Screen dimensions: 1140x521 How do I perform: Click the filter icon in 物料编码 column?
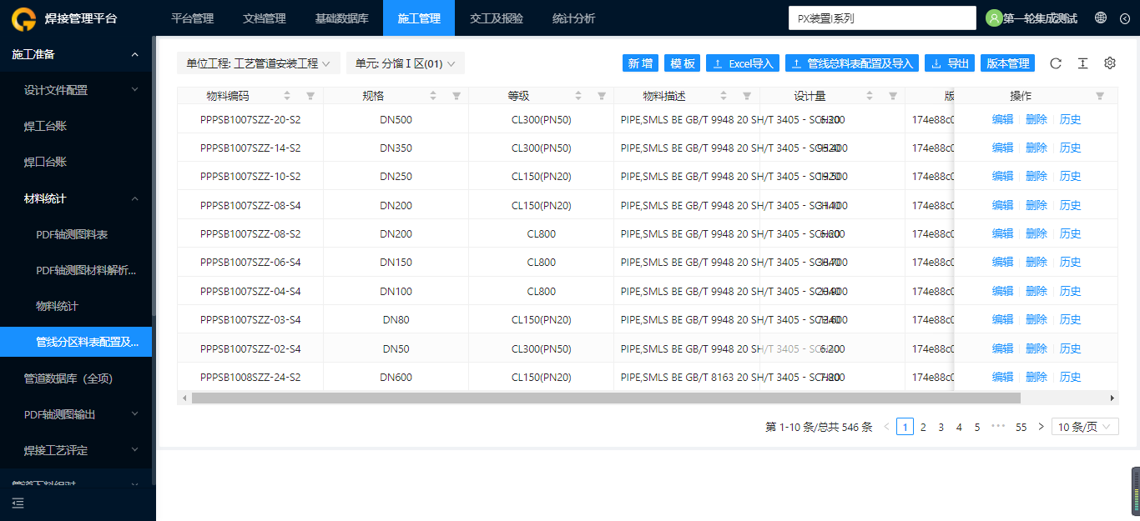point(310,96)
